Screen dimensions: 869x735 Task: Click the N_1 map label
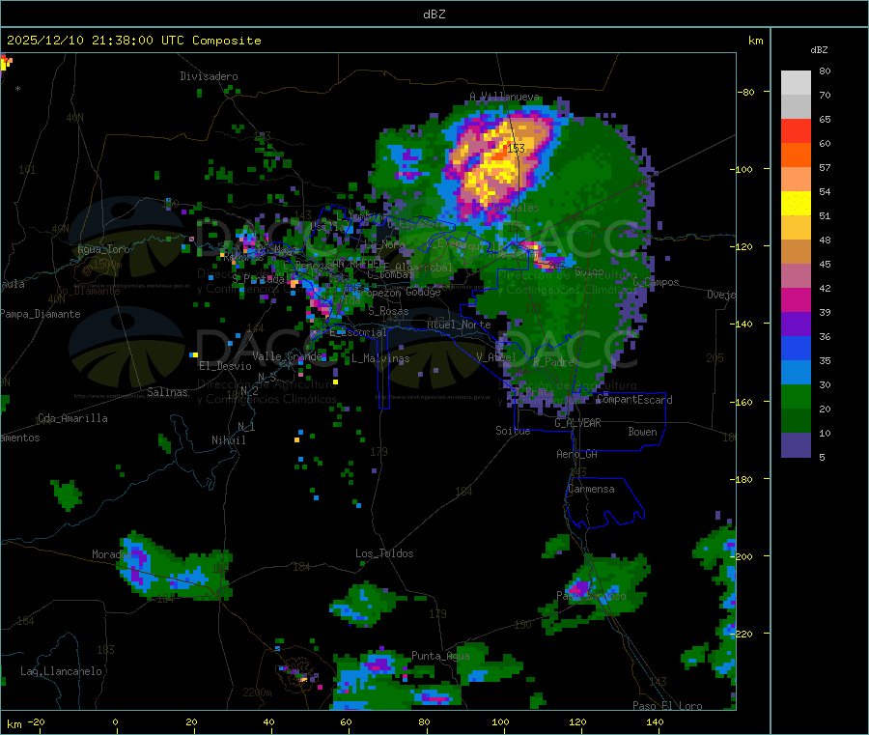[x=246, y=426]
